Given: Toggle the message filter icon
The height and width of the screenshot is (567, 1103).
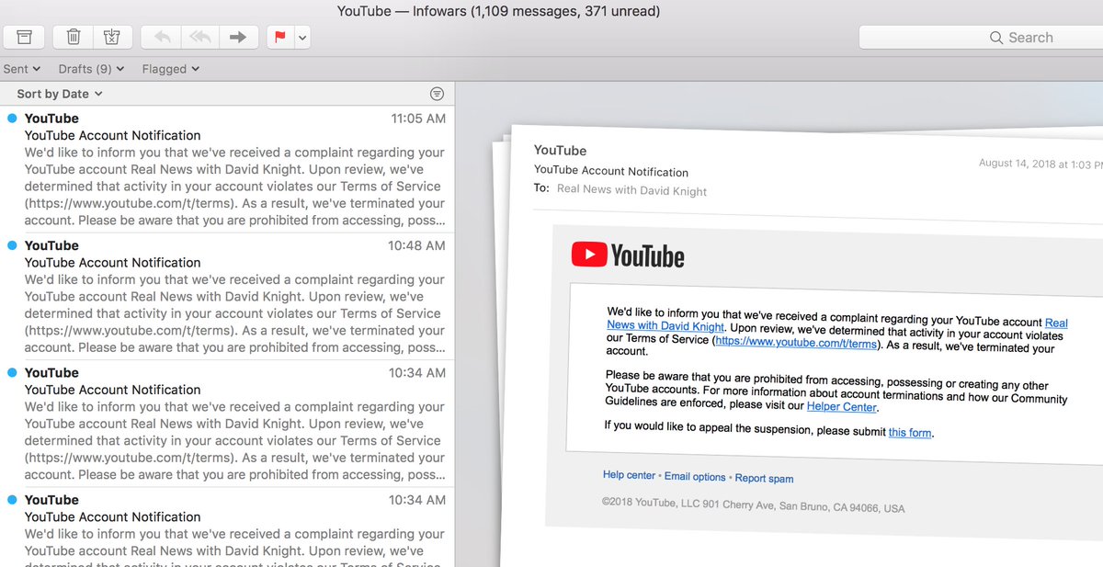Looking at the screenshot, I should pos(437,94).
